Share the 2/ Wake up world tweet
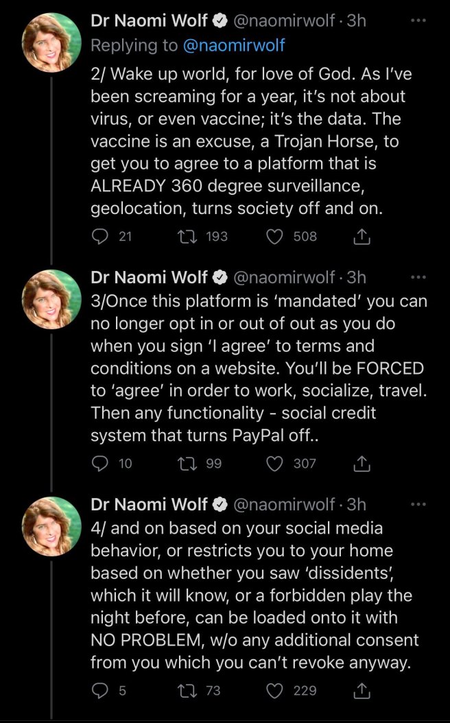 362,237
